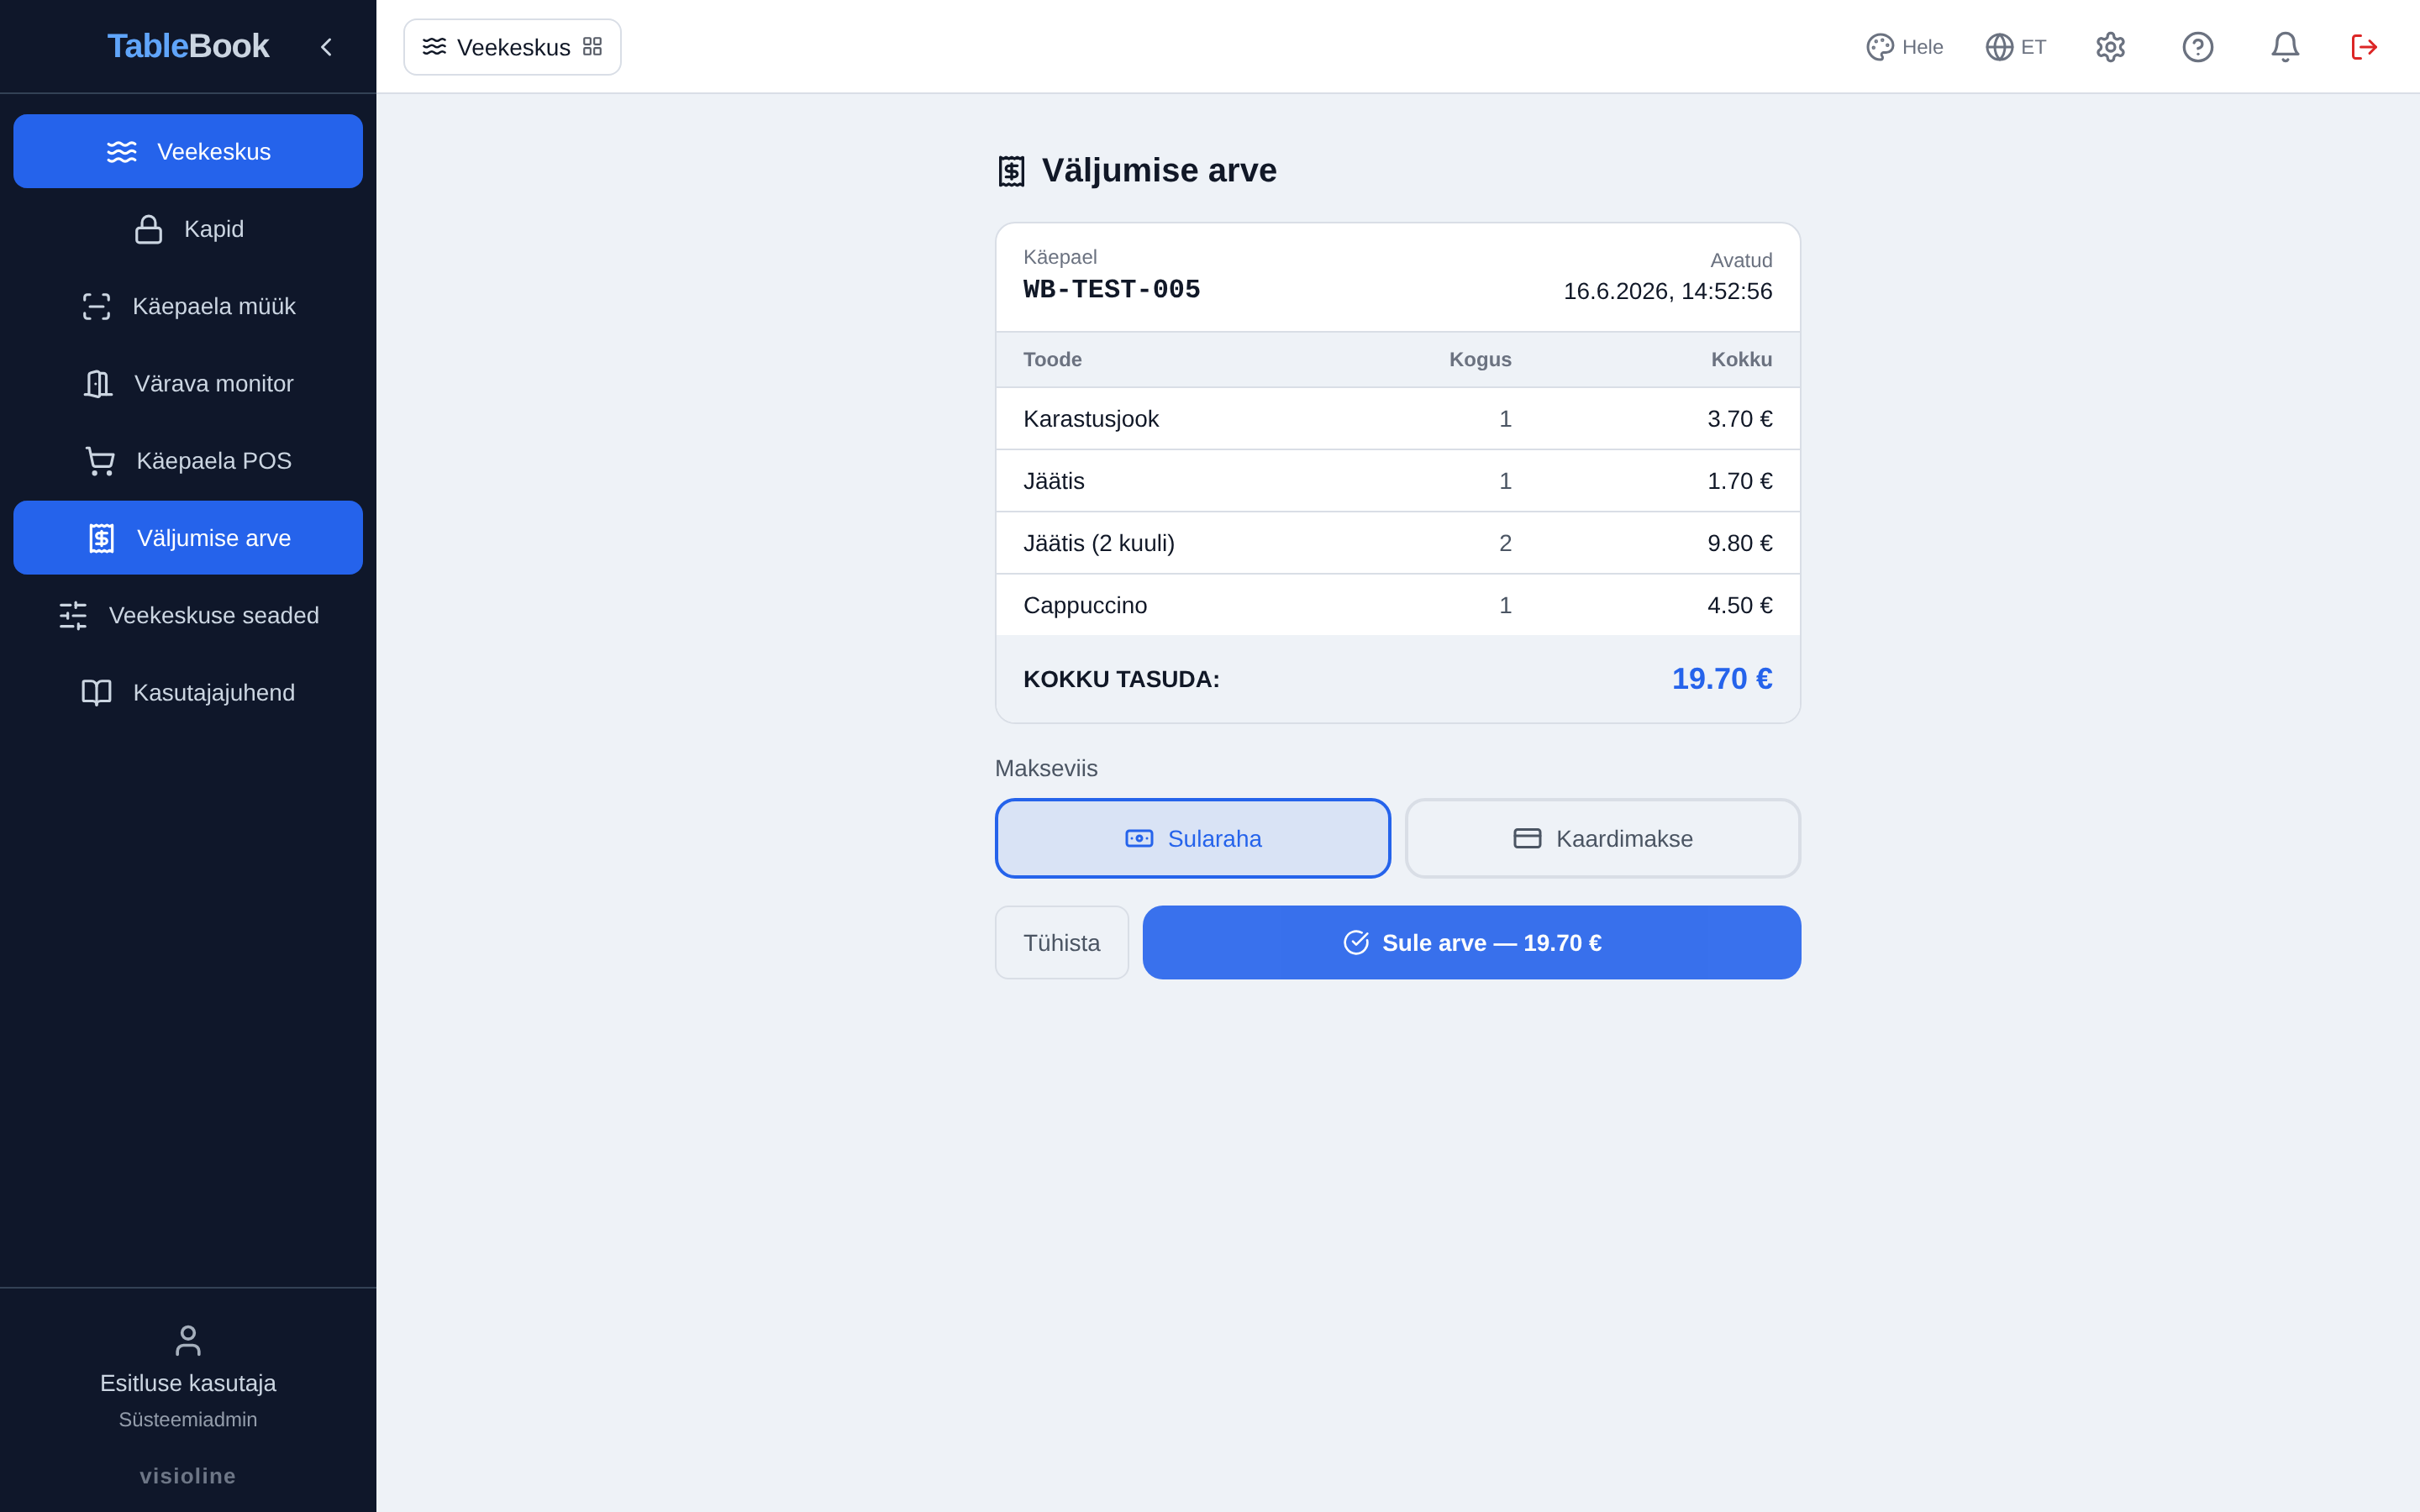Screen dimensions: 2420x1512
Task: Collapse the sidebar with the chevron
Action: 326,47
